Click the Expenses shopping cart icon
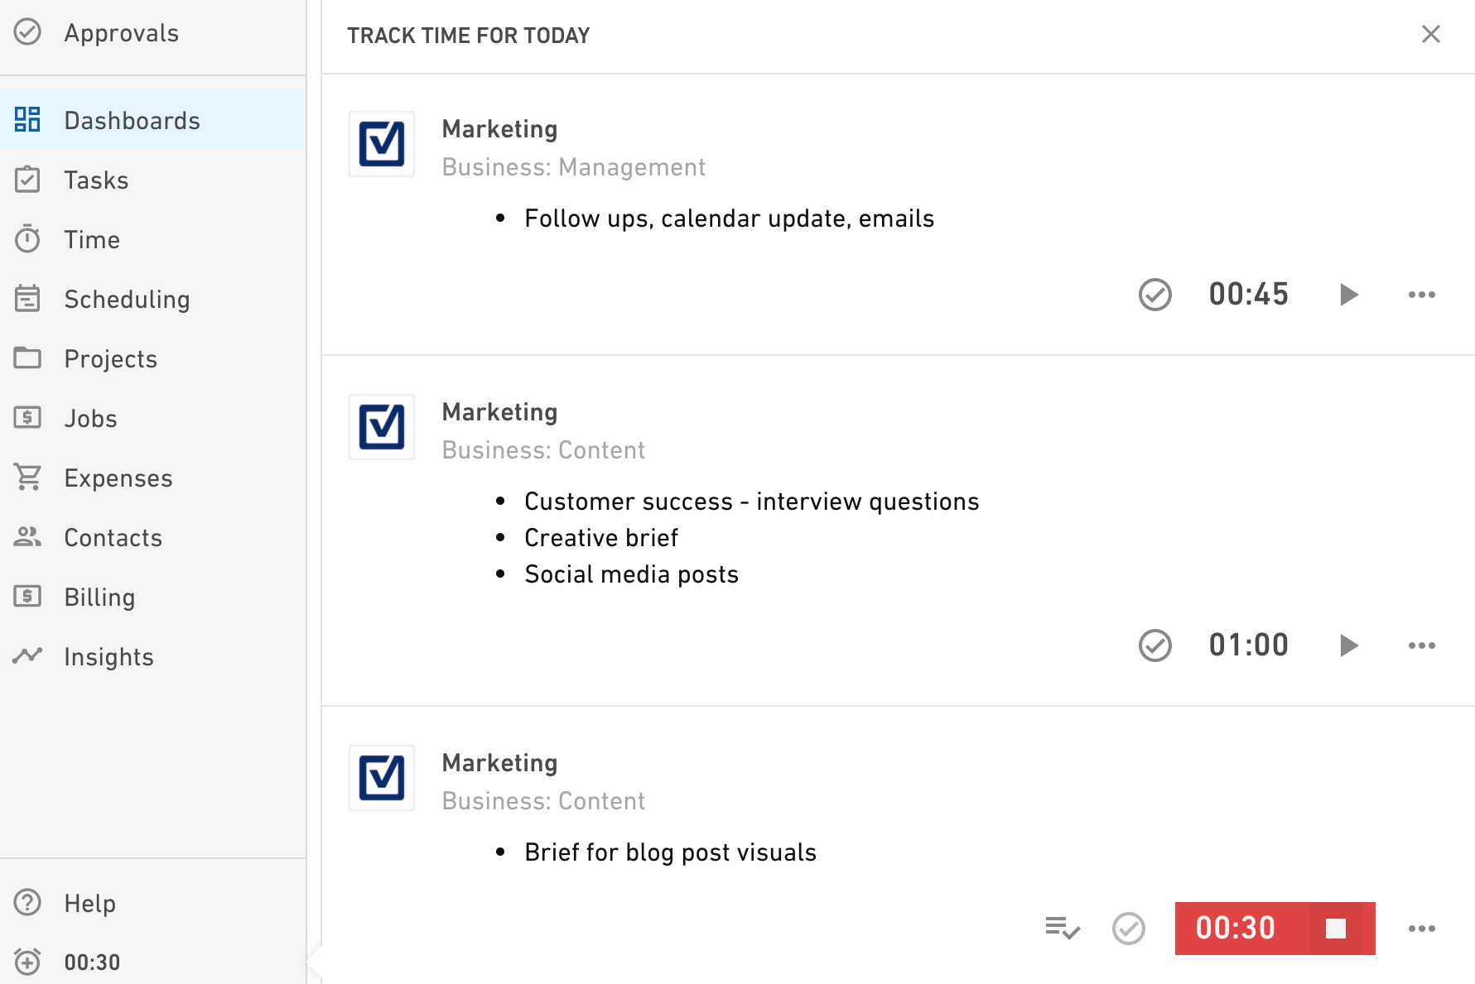Viewport: 1475px width, 984px height. point(27,478)
